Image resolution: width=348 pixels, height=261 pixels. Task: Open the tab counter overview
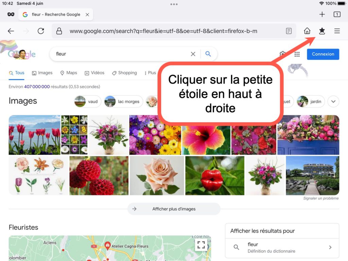click(x=337, y=14)
